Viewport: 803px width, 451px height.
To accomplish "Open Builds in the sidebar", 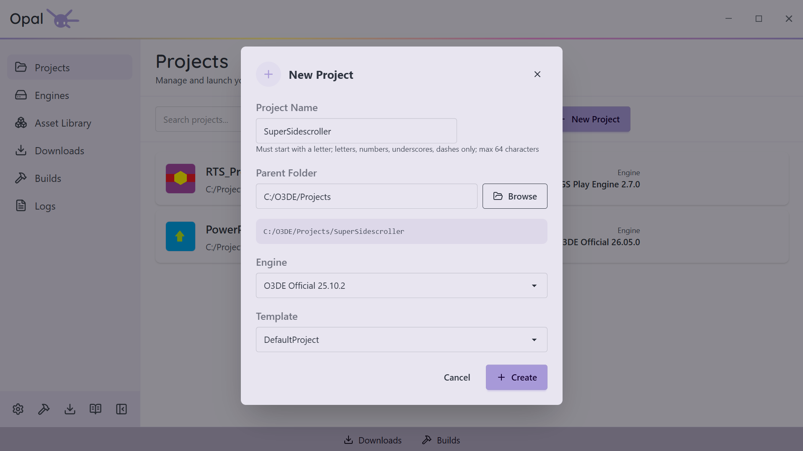I will [x=70, y=178].
